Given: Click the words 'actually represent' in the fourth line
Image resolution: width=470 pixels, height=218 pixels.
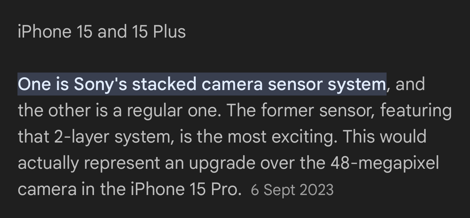Looking at the screenshot, I should [x=89, y=163].
